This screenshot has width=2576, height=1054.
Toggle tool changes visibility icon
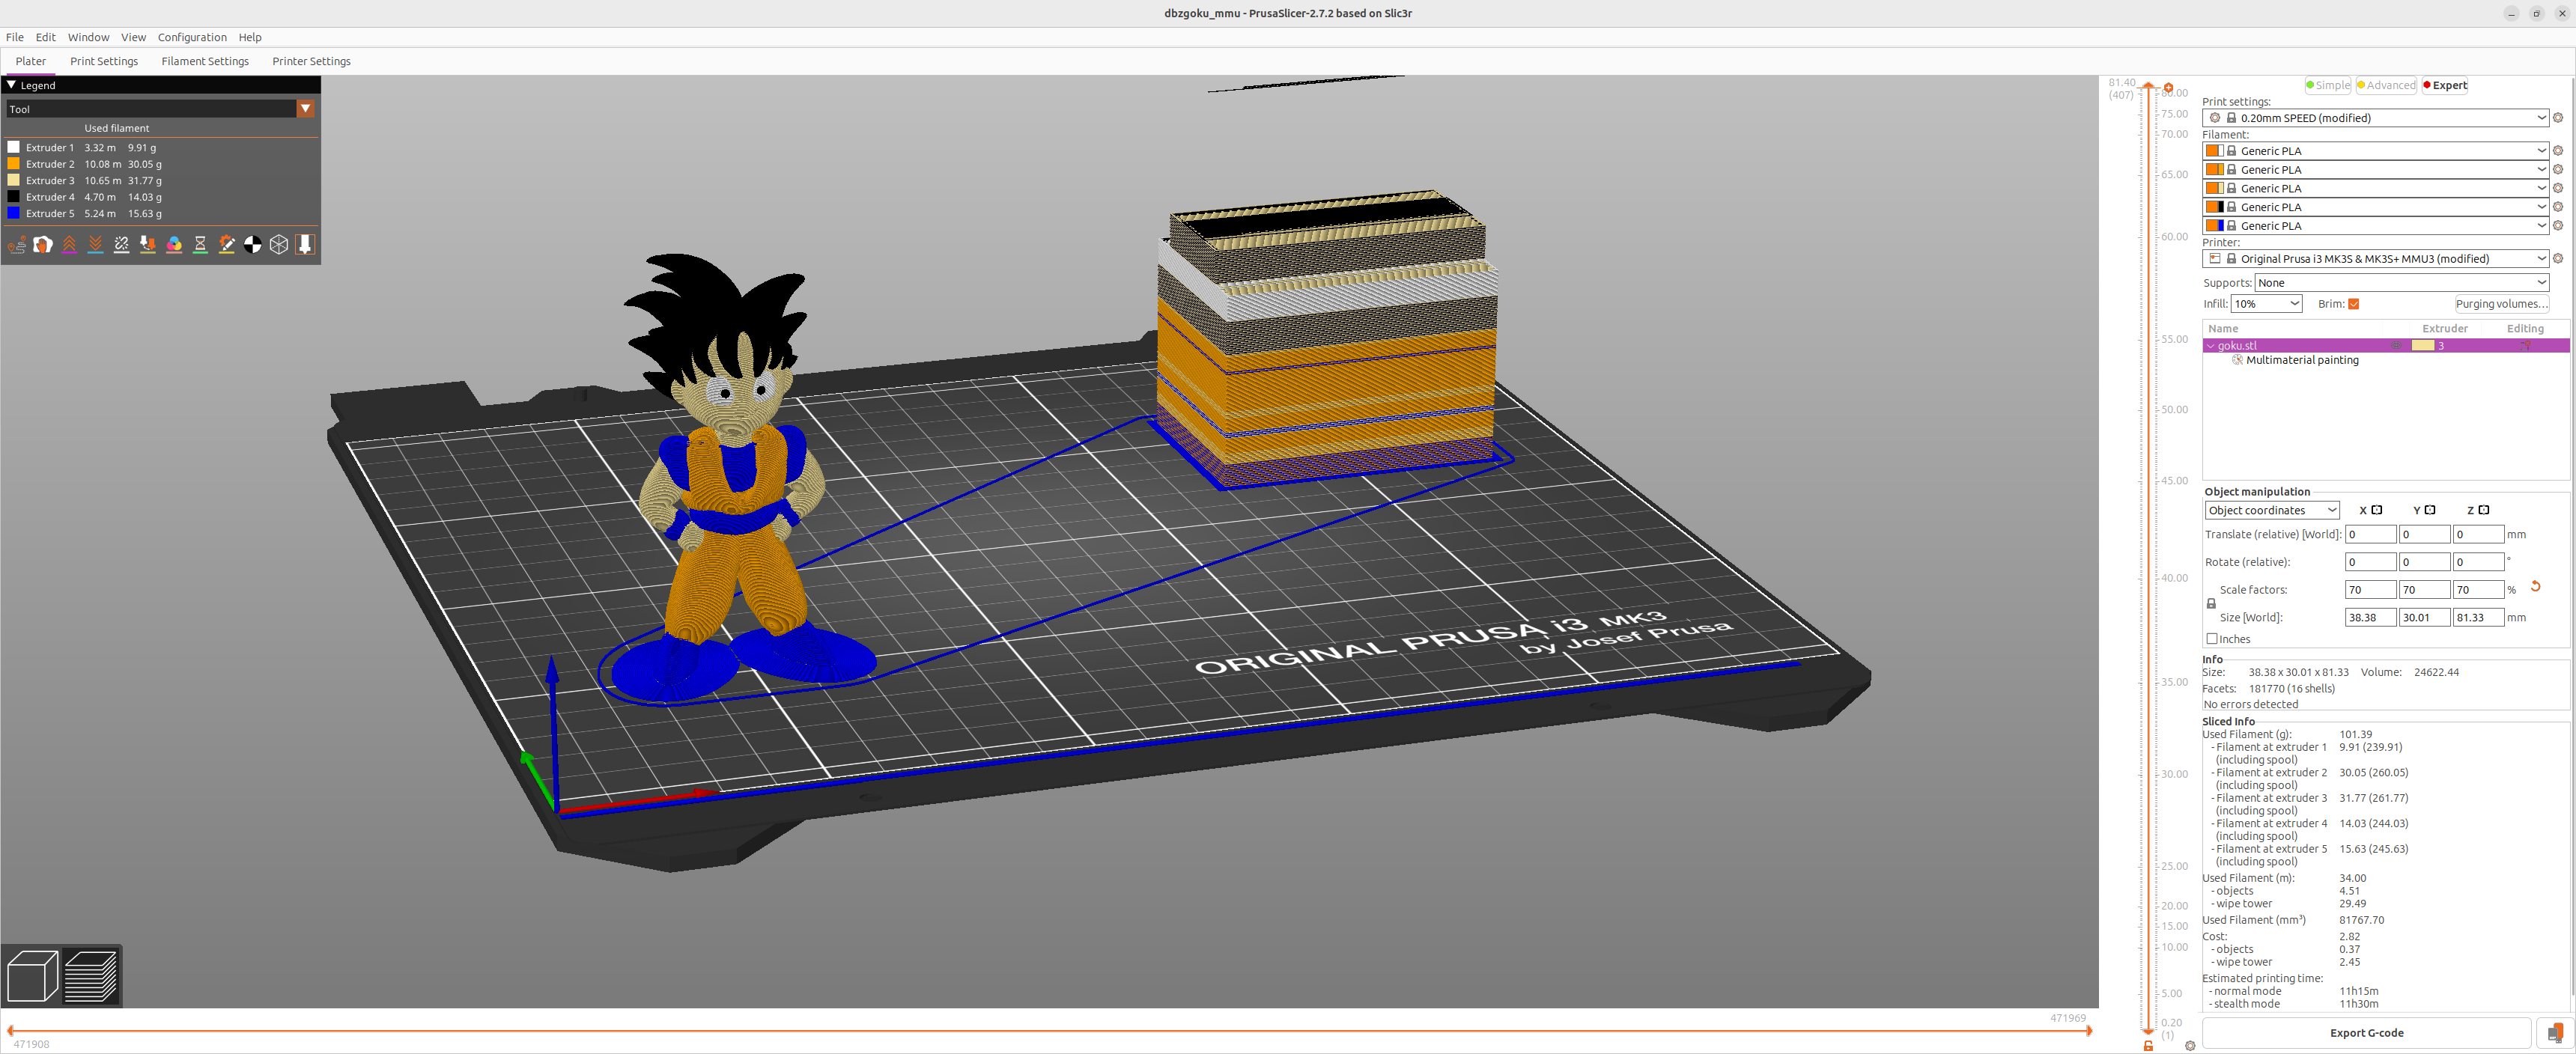click(x=148, y=245)
